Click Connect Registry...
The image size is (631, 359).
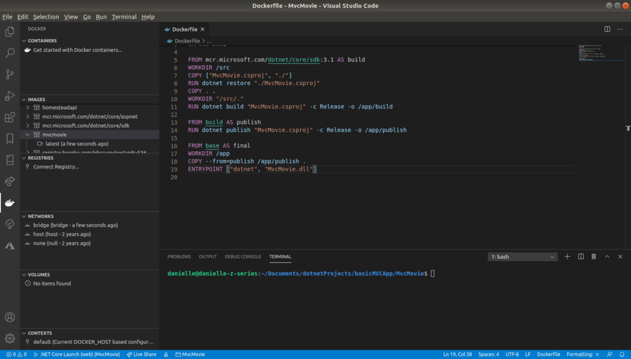click(x=56, y=167)
